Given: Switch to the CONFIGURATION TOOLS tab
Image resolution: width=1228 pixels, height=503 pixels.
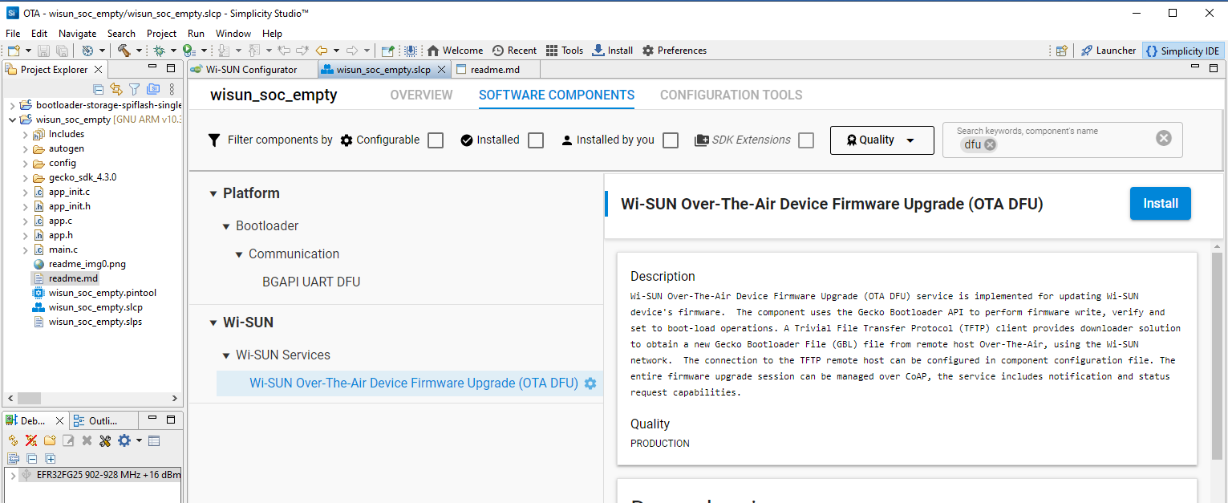Looking at the screenshot, I should point(732,95).
